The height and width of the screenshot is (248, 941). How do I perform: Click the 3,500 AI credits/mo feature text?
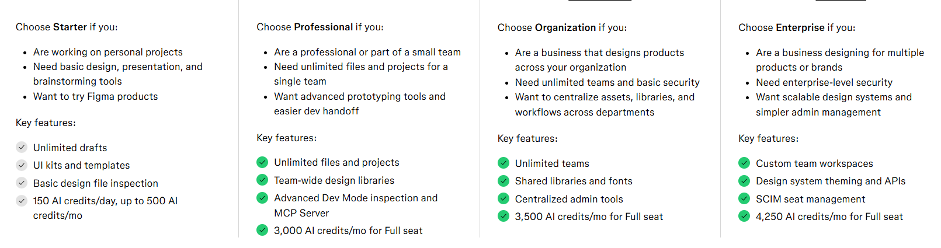pyautogui.click(x=589, y=216)
